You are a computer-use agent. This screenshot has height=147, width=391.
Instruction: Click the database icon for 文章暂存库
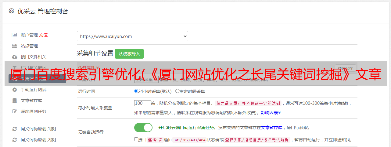[x=14, y=101]
